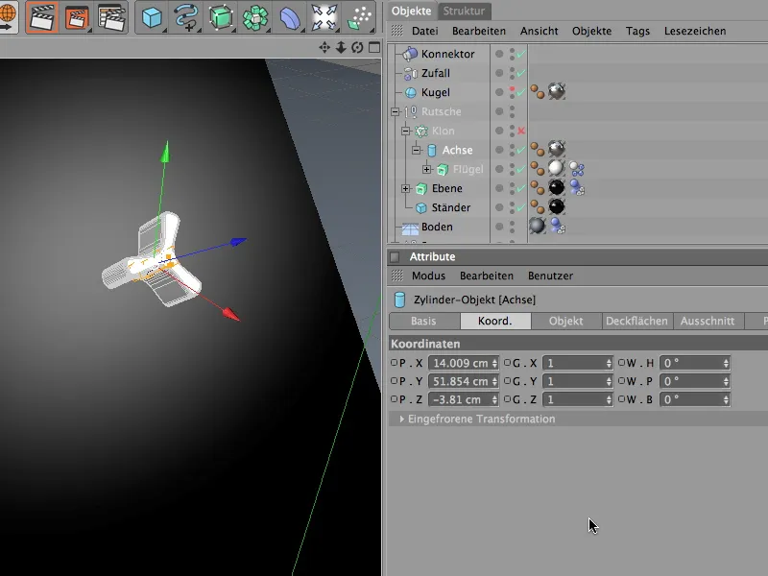Switch to the Struktur tab
Viewport: 768px width, 576px height.
(x=466, y=11)
